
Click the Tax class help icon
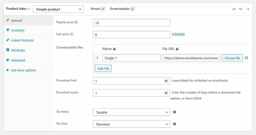tap(174, 124)
